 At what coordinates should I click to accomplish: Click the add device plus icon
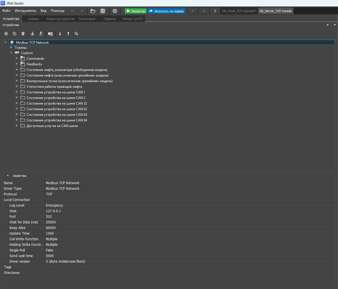point(6,34)
